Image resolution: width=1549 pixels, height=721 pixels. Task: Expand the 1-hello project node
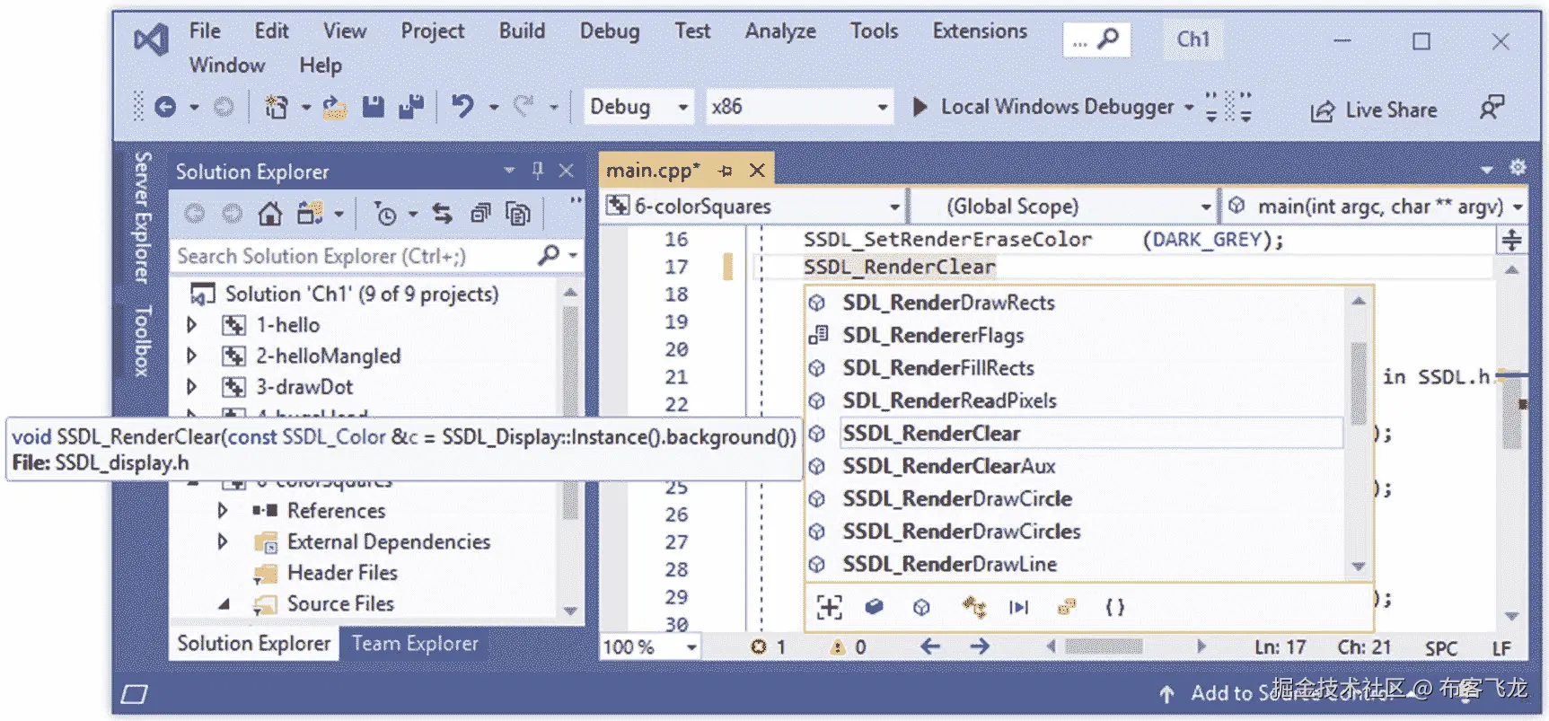[191, 324]
